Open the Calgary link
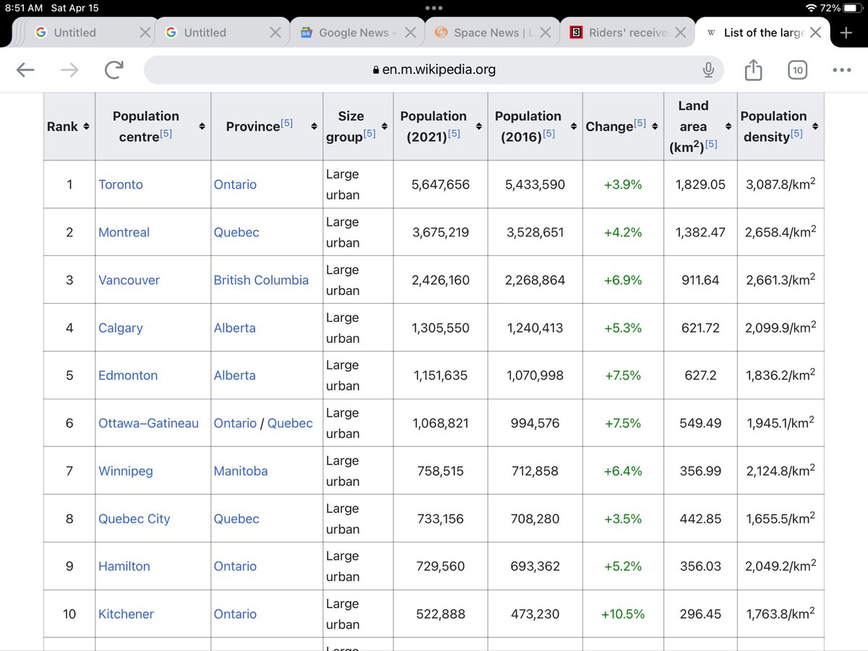 (x=120, y=328)
